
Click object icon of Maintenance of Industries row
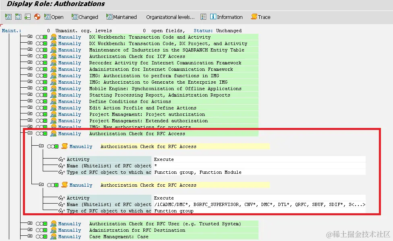(54, 50)
